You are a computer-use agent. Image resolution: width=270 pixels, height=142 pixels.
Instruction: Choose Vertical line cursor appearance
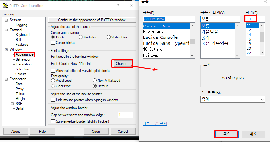click(x=108, y=37)
